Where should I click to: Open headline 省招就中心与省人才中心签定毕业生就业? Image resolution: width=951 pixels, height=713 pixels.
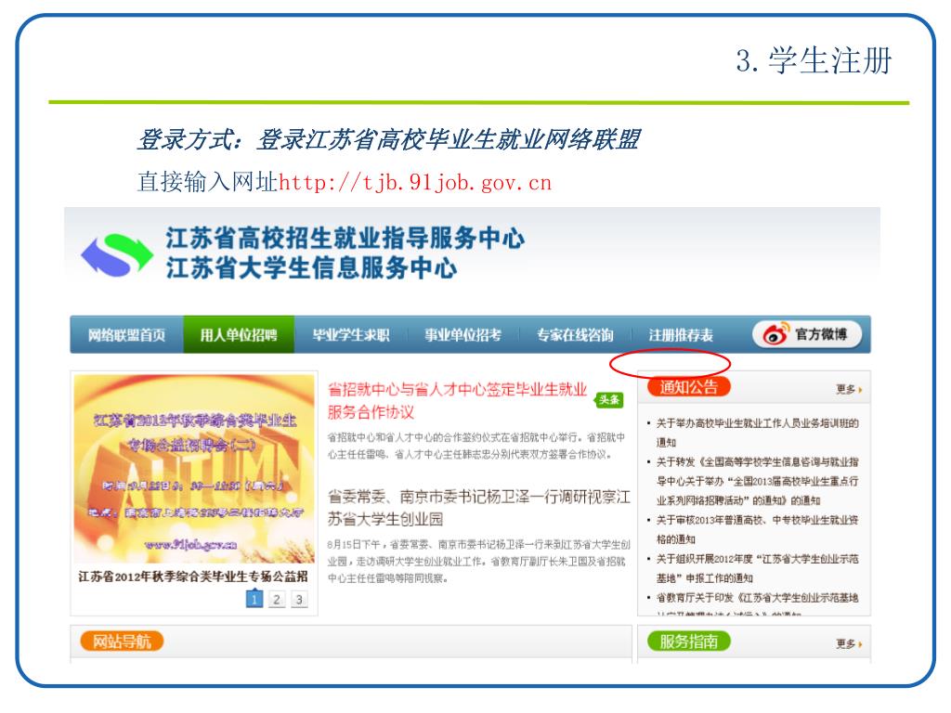457,400
